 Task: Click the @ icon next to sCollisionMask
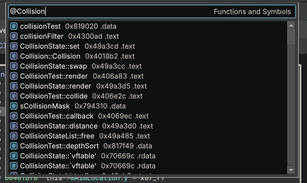click(x=14, y=106)
